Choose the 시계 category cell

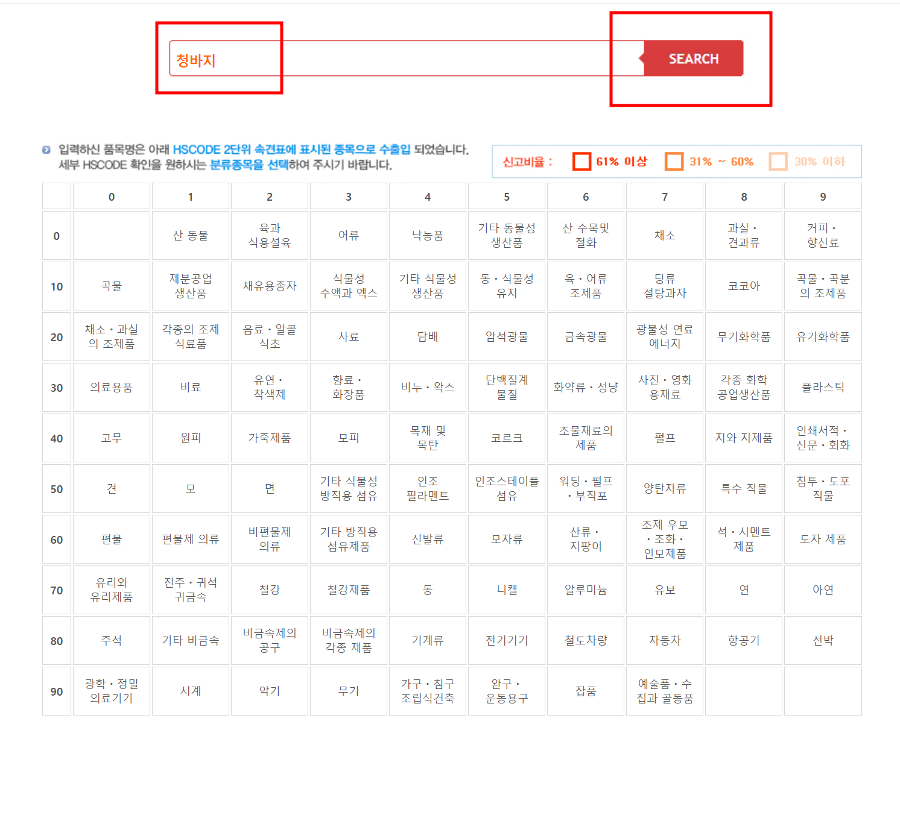click(x=191, y=691)
